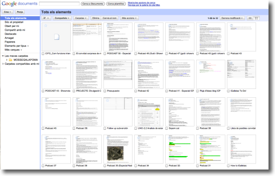Click the Podcast 34 title
The height and width of the screenshot is (176, 275).
144,166
